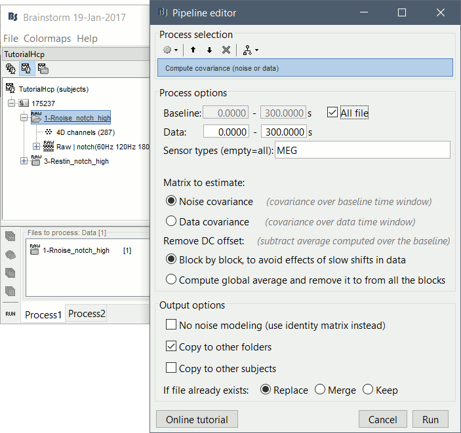This screenshot has width=461, height=433.
Task: Delete selected process with X icon
Action: pos(226,50)
